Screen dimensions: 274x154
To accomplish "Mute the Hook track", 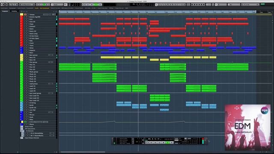I will 25,117.
